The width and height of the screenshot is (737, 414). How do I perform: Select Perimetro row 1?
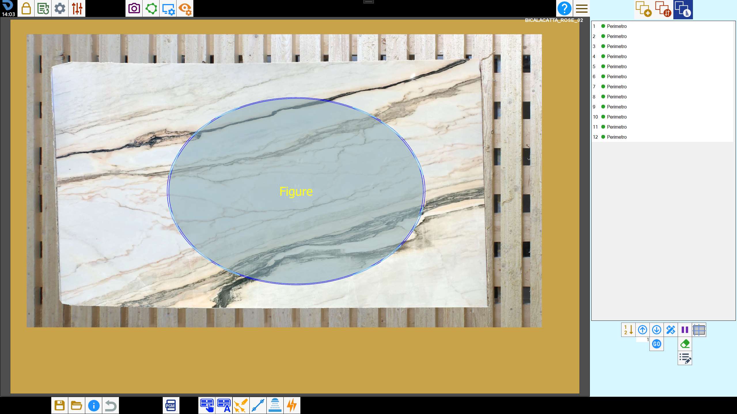pos(662,26)
